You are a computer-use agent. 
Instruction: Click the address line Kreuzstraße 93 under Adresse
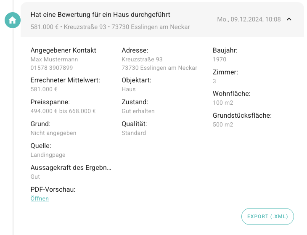tap(142, 59)
